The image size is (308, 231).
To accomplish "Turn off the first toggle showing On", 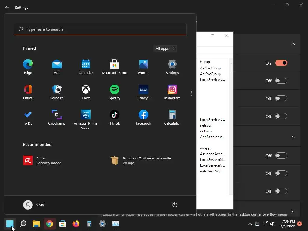I will [x=281, y=63].
